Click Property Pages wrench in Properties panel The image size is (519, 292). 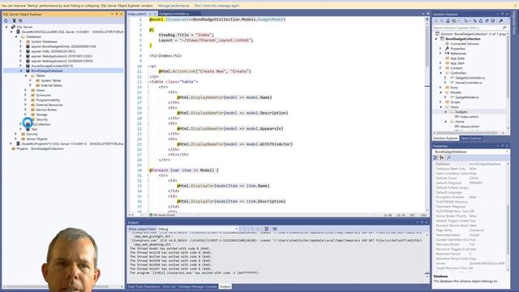click(x=448, y=157)
